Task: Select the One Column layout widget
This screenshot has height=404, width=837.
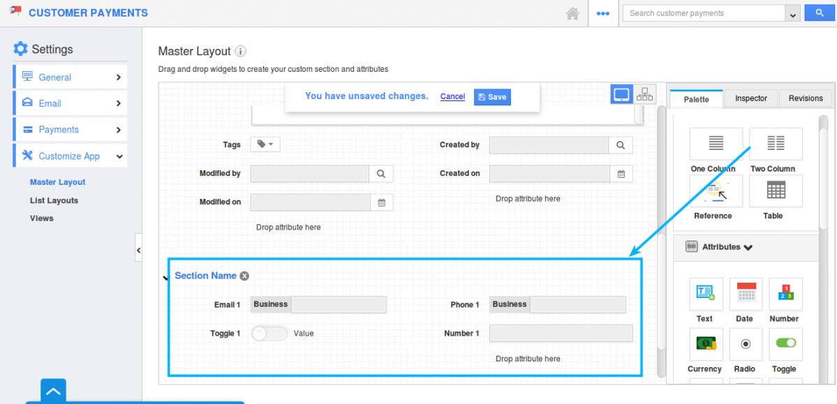Action: [716, 144]
